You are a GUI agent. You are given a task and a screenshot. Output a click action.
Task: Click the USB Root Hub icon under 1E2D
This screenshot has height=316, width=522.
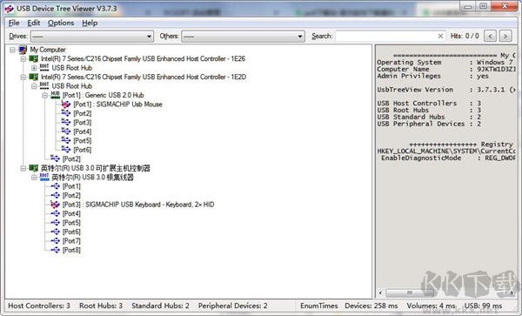click(44, 86)
